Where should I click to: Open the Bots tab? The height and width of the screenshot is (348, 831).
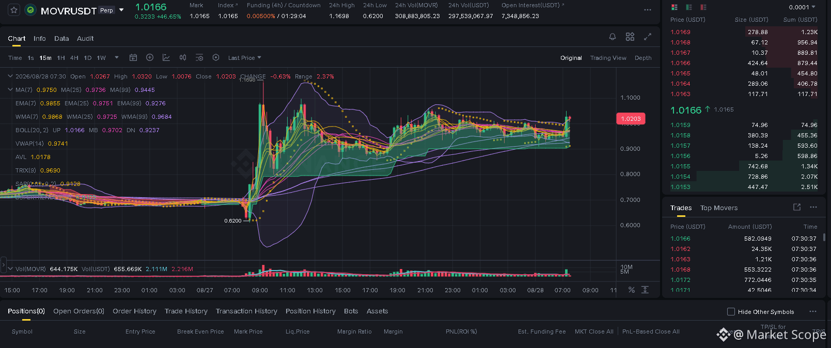pos(351,311)
